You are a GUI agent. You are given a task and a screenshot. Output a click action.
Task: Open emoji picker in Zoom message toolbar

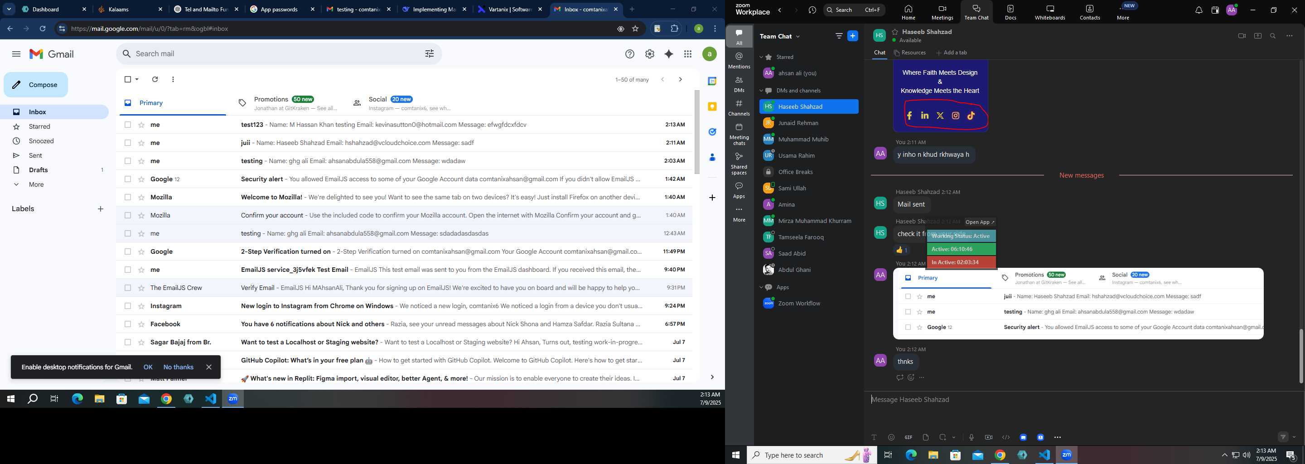(891, 437)
